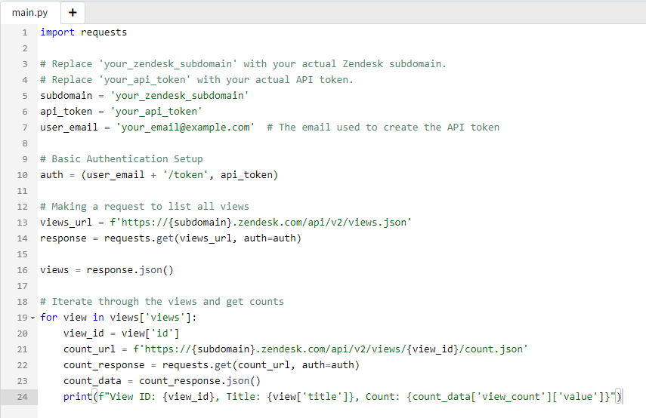Click the '# Making a request to list all views' comment
The height and width of the screenshot is (418, 646).
click(144, 207)
